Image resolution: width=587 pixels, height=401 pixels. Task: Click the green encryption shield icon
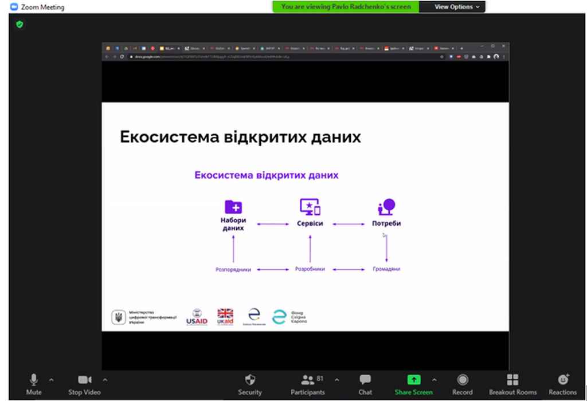coord(19,25)
